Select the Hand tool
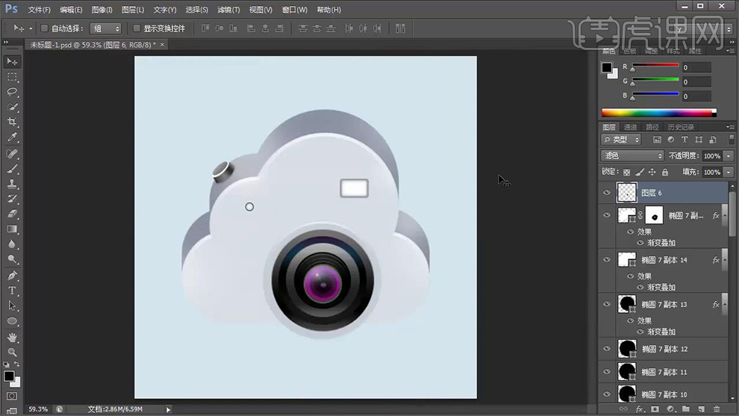This screenshot has height=416, width=739. pos(12,338)
